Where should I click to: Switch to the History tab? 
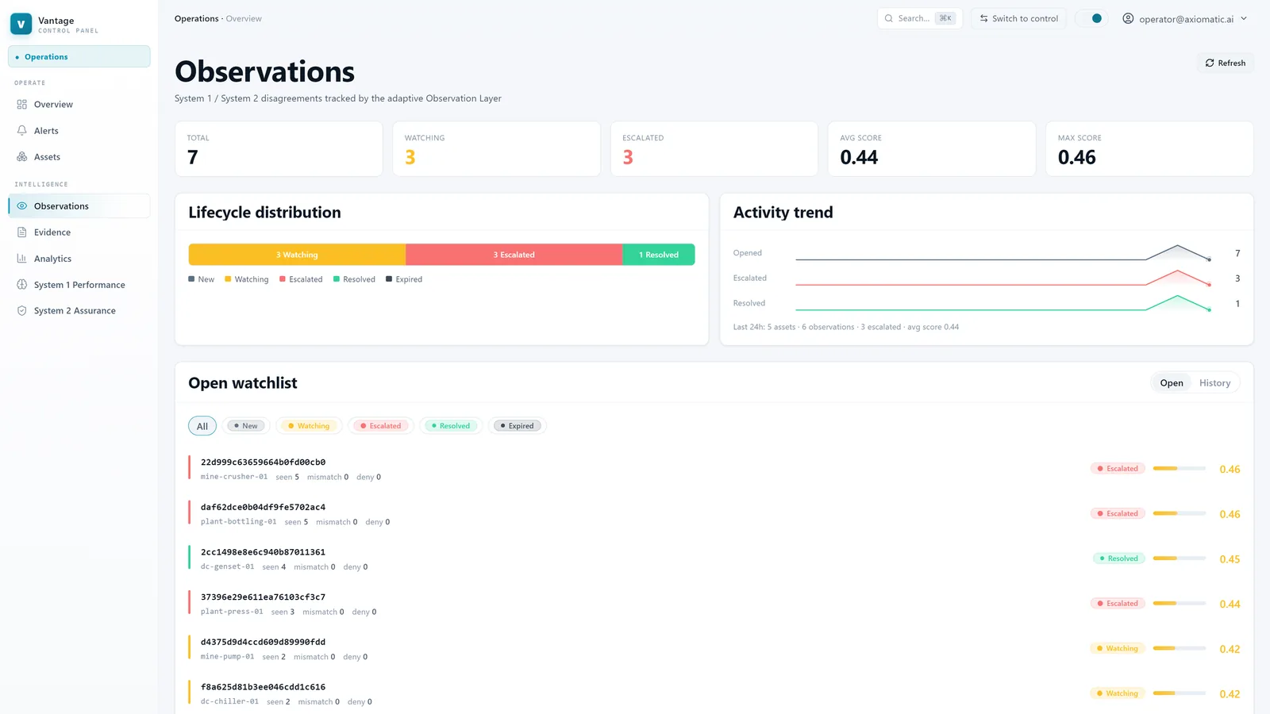pyautogui.click(x=1214, y=383)
